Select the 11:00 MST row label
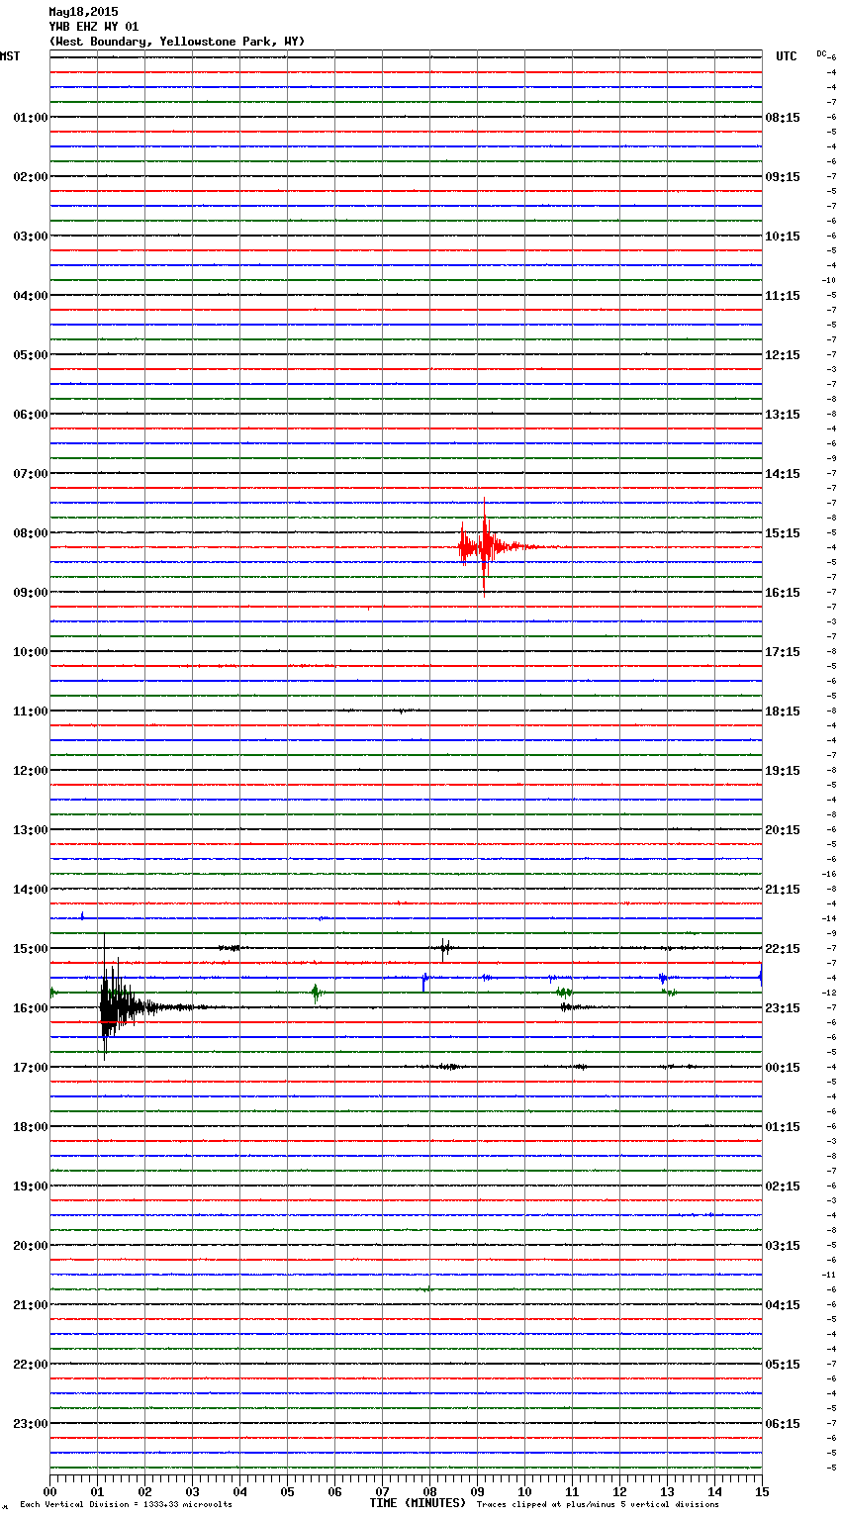The width and height of the screenshot is (841, 1518). (30, 712)
